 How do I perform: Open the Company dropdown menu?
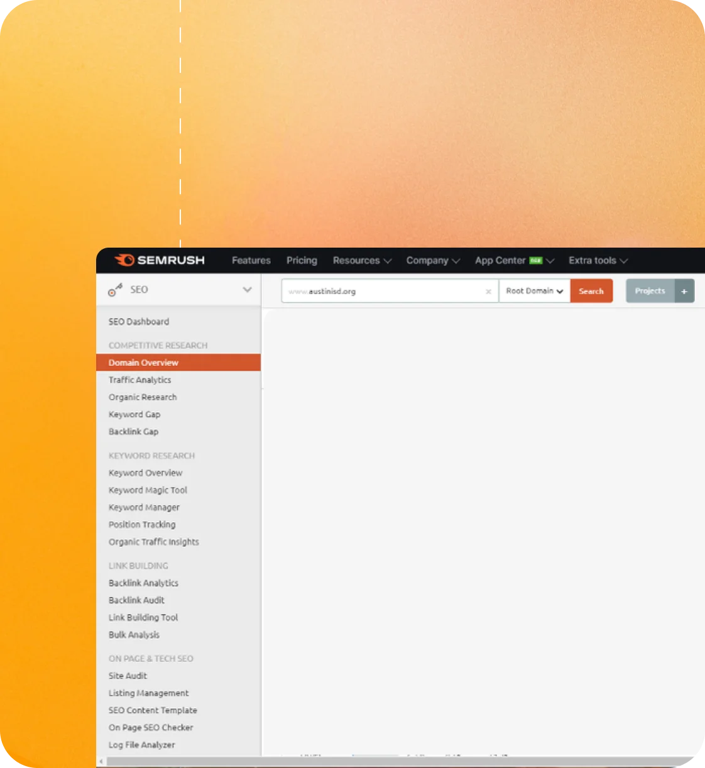click(433, 260)
